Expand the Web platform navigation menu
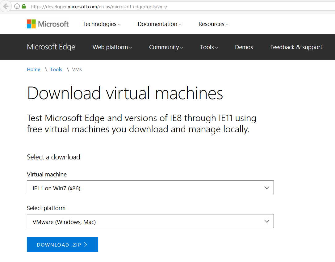Screen dimensions: 335x262 112,47
